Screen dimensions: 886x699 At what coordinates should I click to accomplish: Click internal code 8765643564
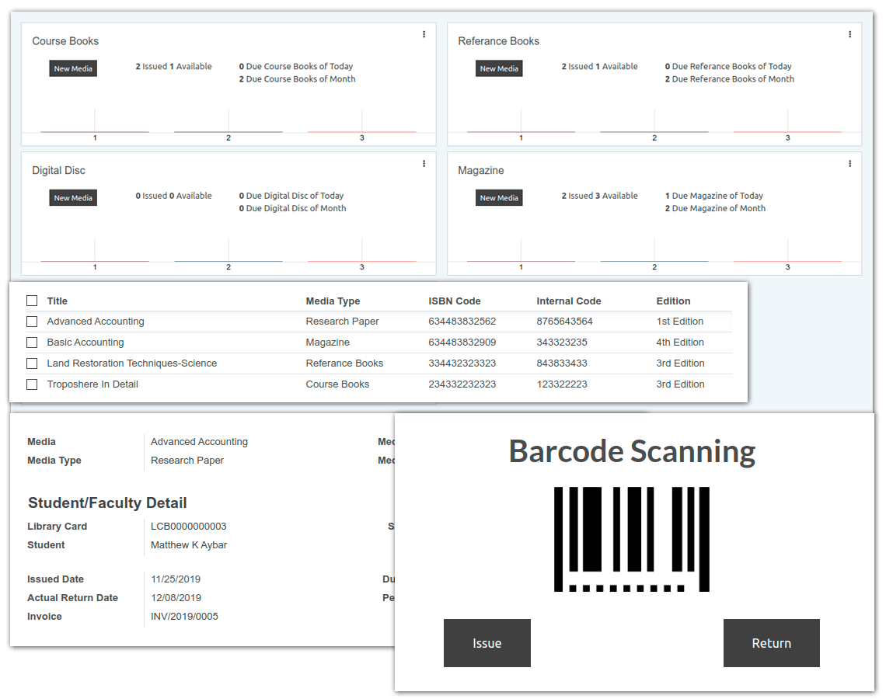564,322
